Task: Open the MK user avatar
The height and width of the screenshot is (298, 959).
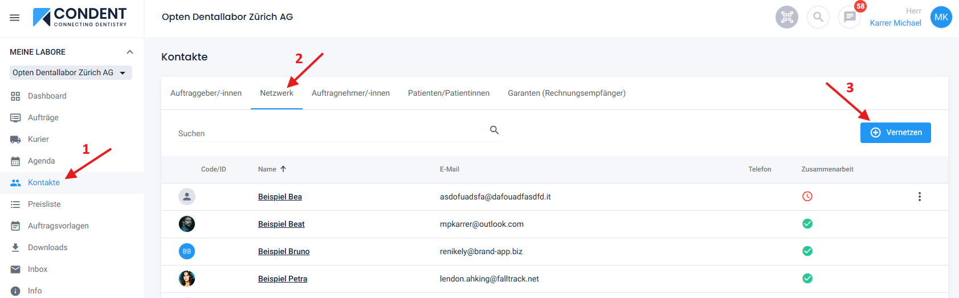Action: [x=941, y=17]
